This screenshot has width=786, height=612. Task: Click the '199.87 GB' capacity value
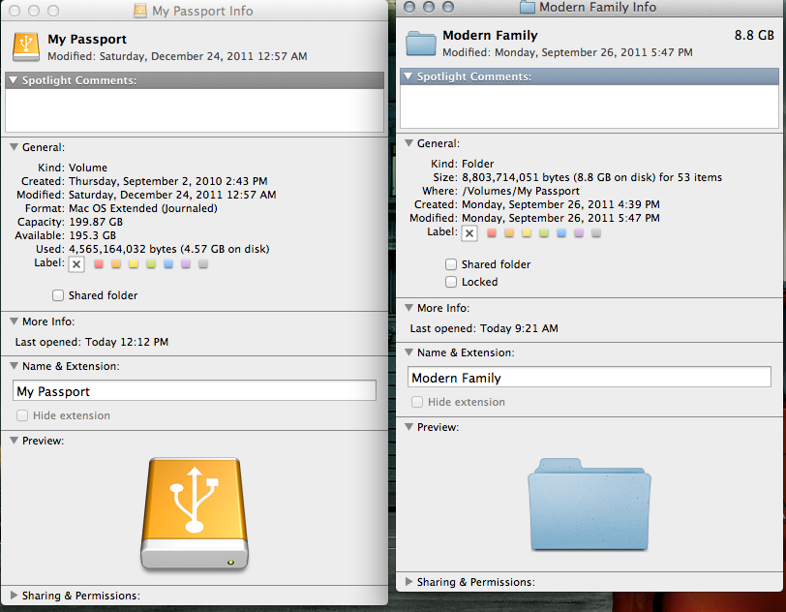[x=96, y=222]
